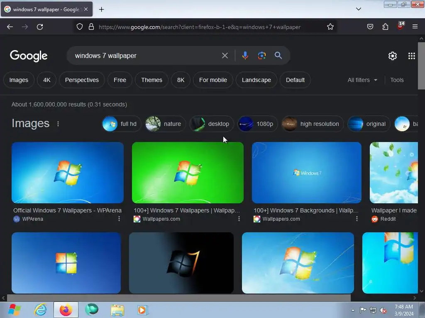
Task: Select the Landscape filter chip
Action: click(256, 80)
